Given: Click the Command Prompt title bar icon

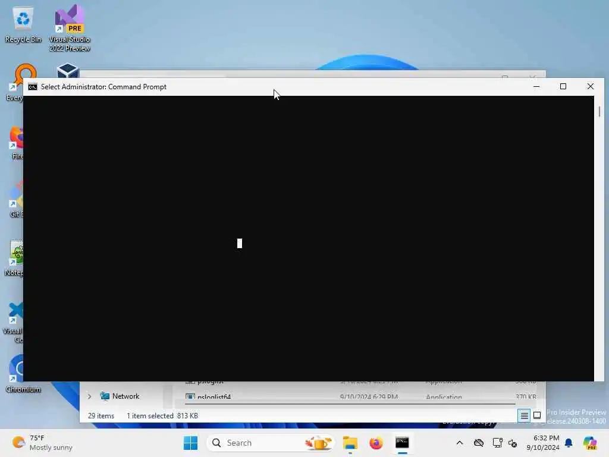Looking at the screenshot, I should click(x=33, y=87).
